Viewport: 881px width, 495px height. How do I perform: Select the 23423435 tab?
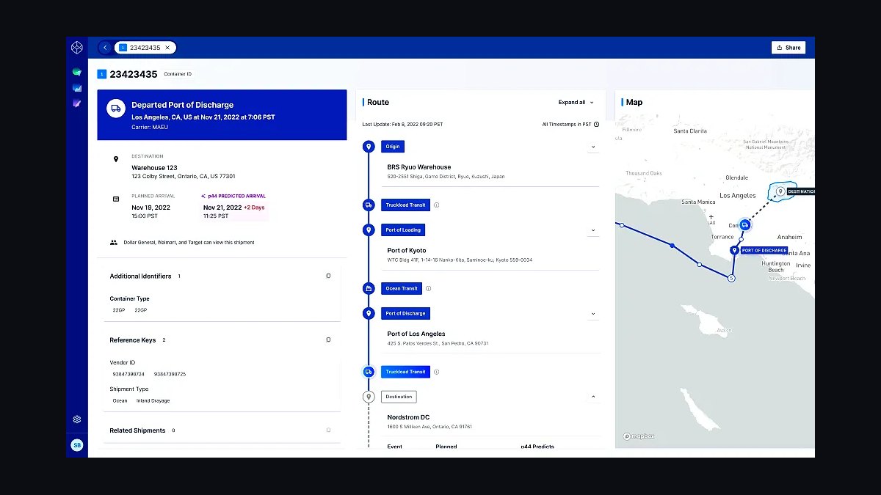[x=145, y=48]
